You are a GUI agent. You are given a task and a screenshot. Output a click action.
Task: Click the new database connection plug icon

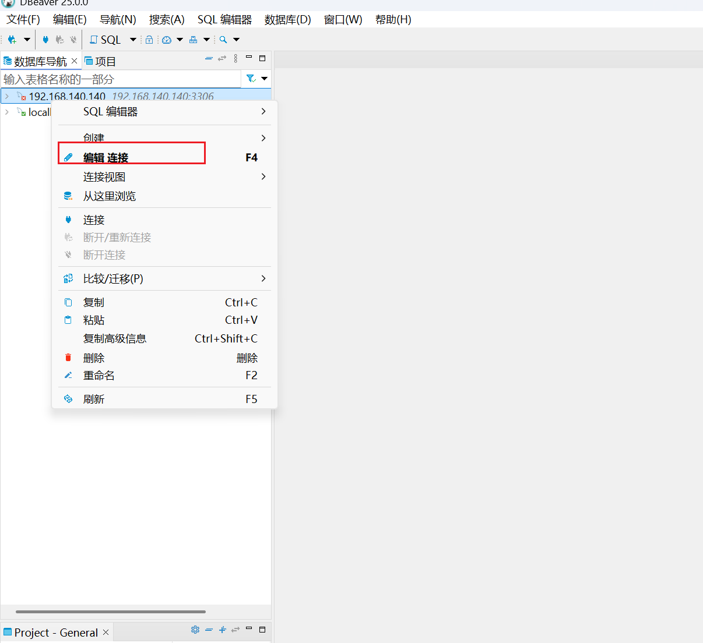pos(12,40)
